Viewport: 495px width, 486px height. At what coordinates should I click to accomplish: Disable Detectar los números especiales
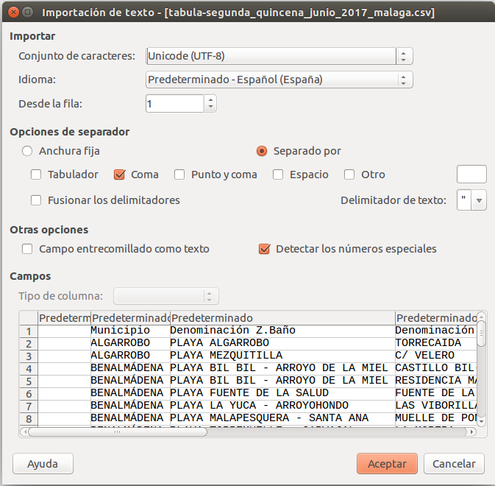pyautogui.click(x=265, y=249)
